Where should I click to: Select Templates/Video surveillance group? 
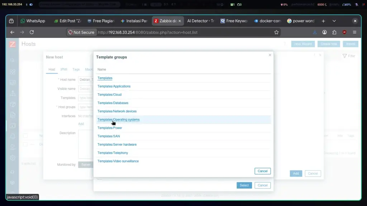[x=118, y=161]
